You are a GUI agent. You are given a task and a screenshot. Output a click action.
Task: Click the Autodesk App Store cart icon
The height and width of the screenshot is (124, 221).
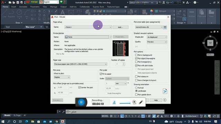183,2
